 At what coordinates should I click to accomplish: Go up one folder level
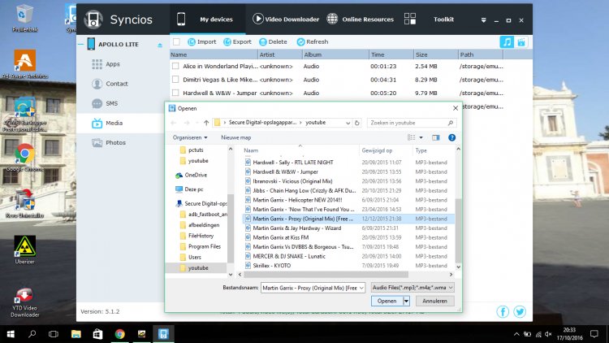(204, 122)
